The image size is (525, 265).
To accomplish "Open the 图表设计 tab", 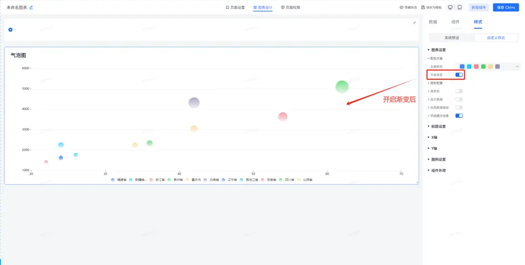I will 263,7.
